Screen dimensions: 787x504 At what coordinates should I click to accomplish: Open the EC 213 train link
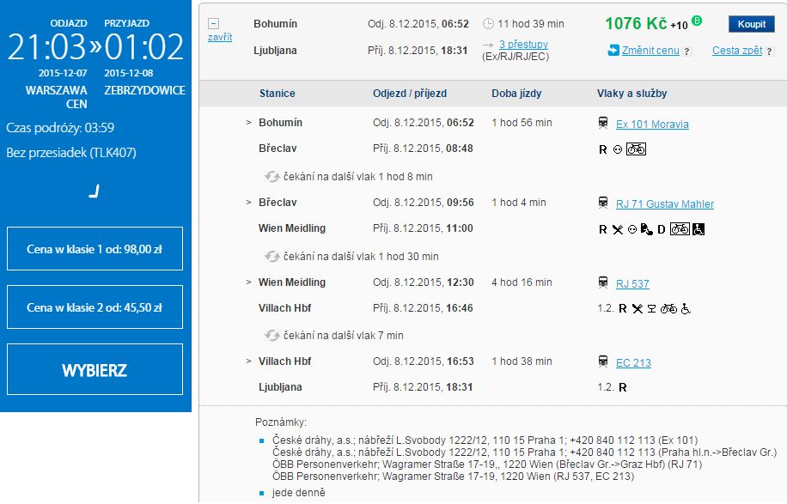pyautogui.click(x=633, y=362)
